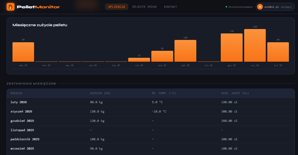Click the paź 25 bar showing 100
Viewport: 298px width, 155px height.
pyautogui.click(x=185, y=51)
